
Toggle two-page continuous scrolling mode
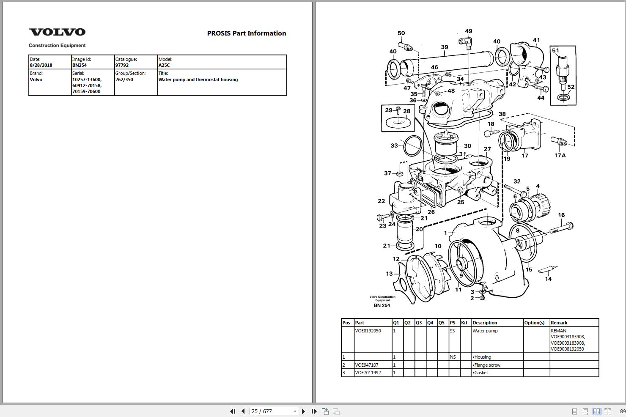click(x=607, y=411)
